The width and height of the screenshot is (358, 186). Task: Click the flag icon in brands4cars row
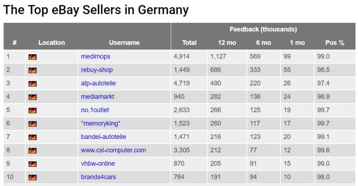click(x=33, y=178)
